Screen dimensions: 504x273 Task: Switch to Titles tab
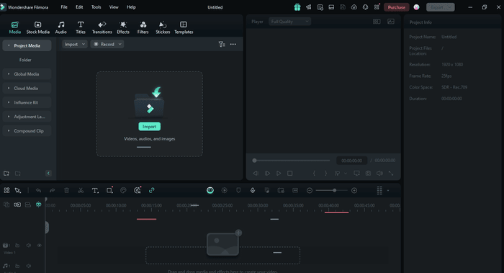[81, 27]
